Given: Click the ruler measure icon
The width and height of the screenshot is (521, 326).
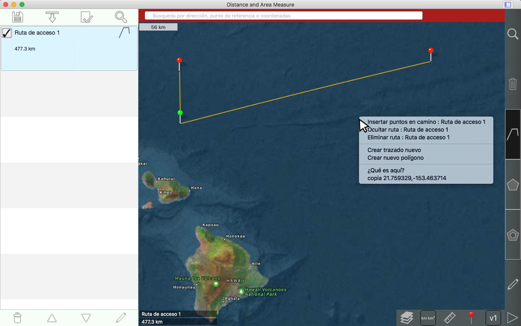Looking at the screenshot, I should coord(449,317).
